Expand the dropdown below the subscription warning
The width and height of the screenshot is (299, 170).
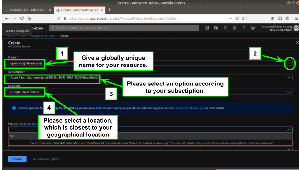pos(289,149)
